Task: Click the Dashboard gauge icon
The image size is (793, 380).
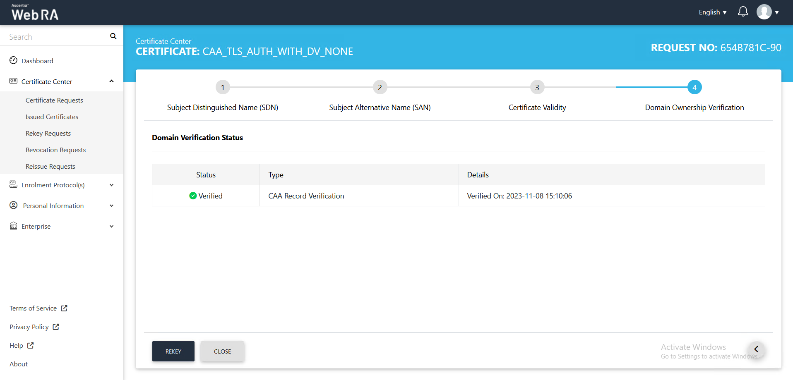Action: [14, 60]
